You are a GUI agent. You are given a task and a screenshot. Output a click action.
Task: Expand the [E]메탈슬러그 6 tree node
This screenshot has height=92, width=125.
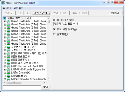coord(5,57)
